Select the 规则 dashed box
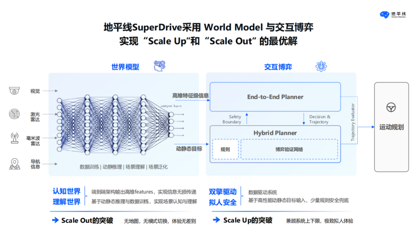Screen dimensions: 417x234 coord(225,149)
